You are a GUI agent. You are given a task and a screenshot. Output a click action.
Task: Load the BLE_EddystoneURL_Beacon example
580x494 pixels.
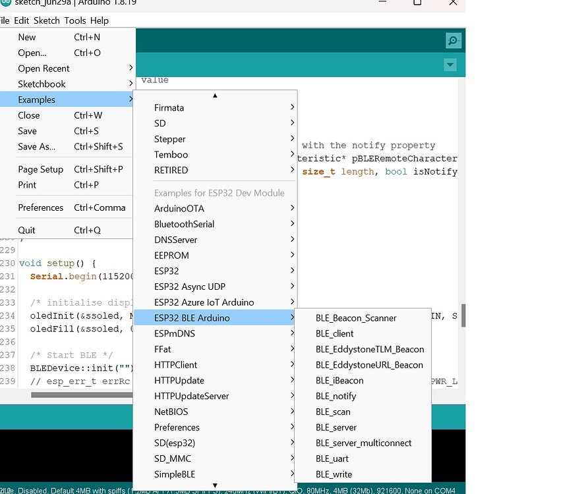click(363, 365)
